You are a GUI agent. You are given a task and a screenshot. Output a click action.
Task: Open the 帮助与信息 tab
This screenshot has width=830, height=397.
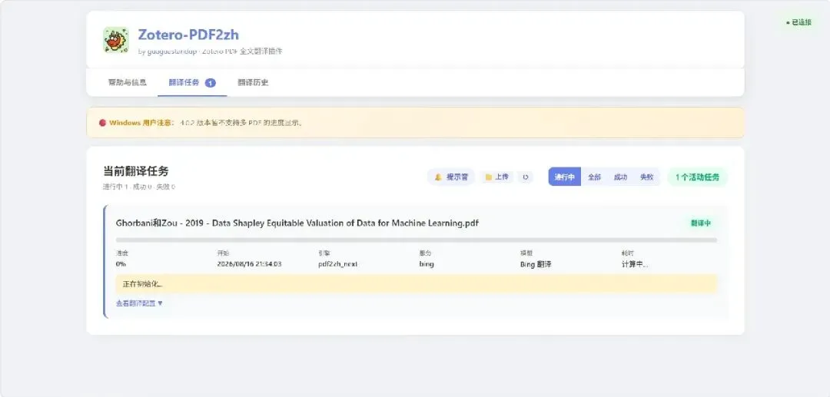(127, 82)
